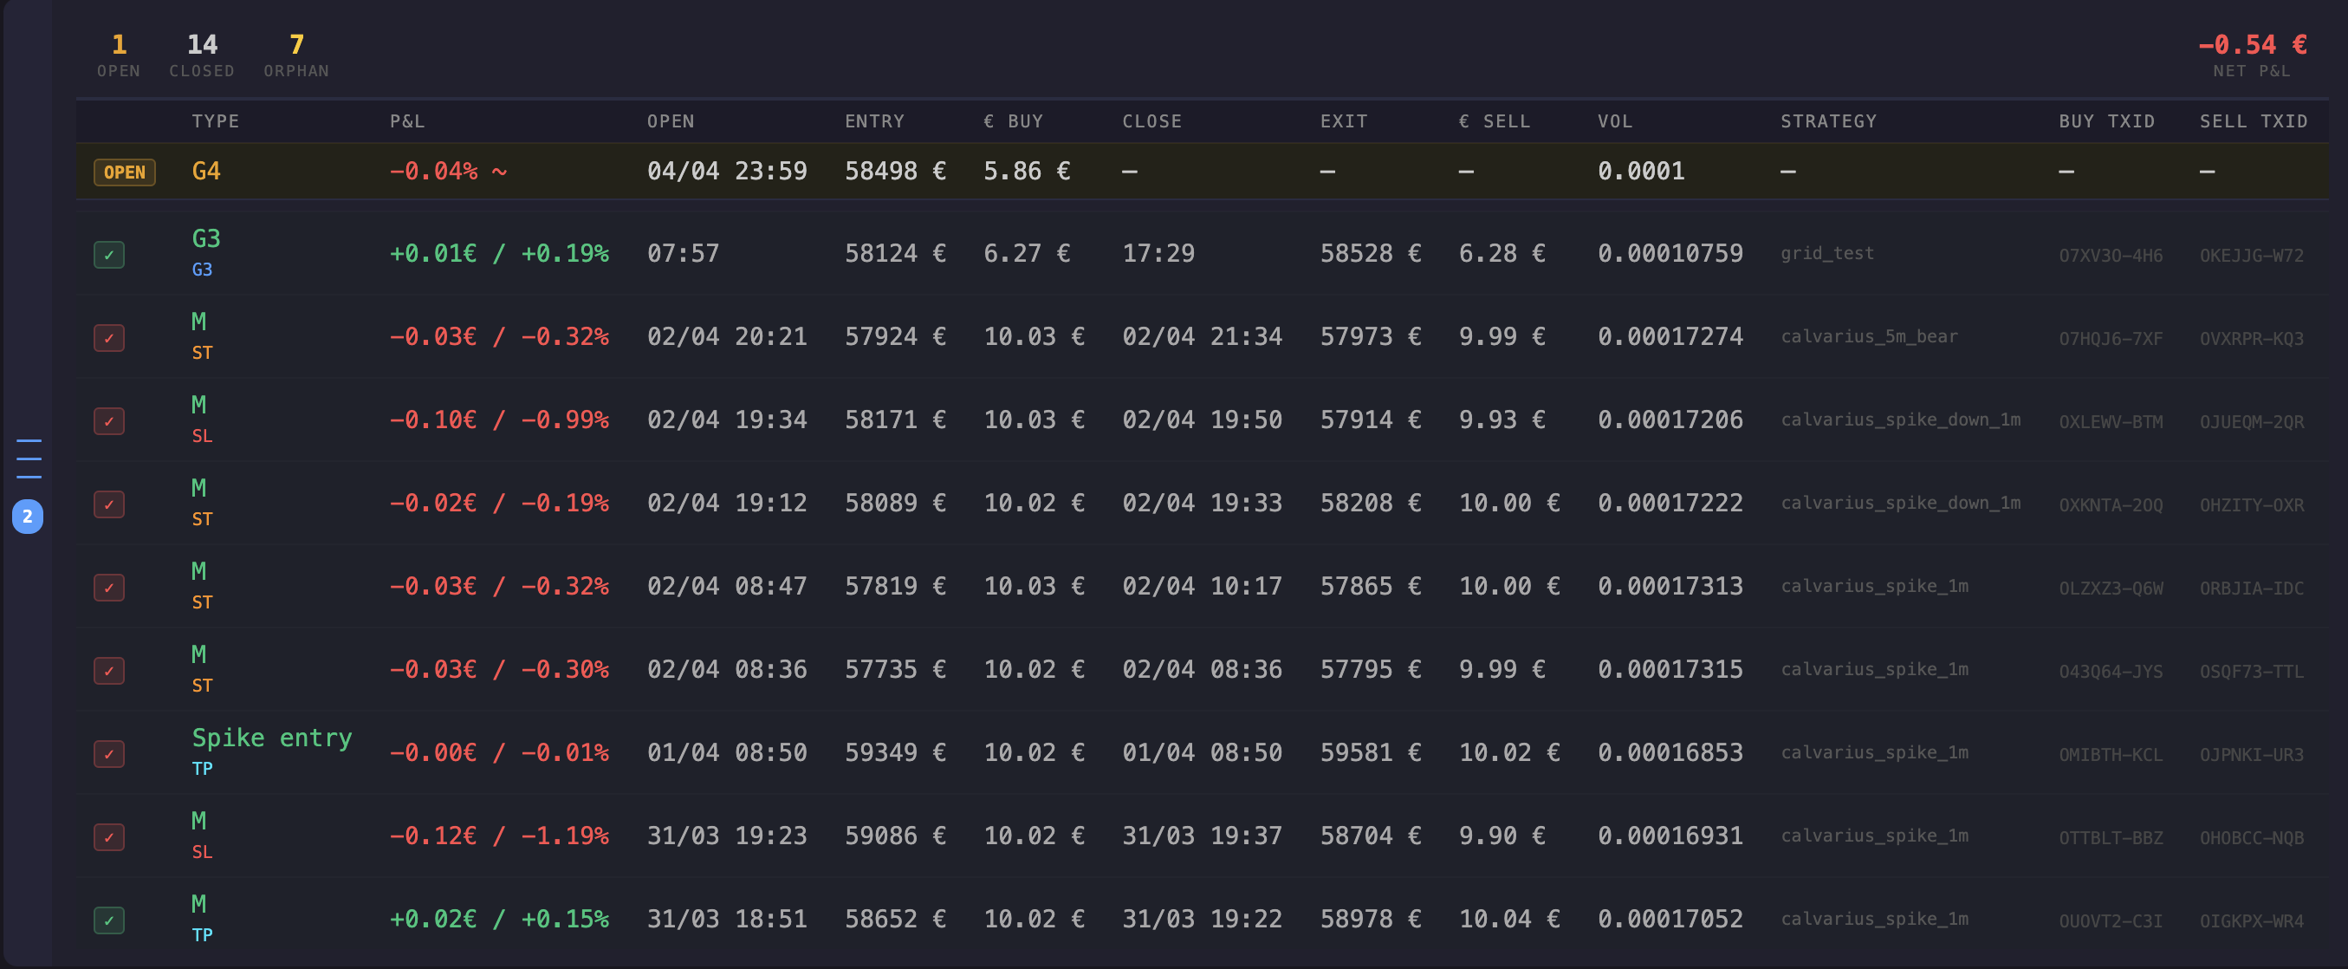Click the ENTRY column header to sort
The image size is (2348, 969).
click(x=873, y=120)
